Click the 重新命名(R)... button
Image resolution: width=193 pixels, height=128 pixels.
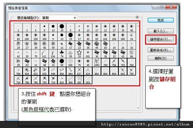click(x=161, y=50)
